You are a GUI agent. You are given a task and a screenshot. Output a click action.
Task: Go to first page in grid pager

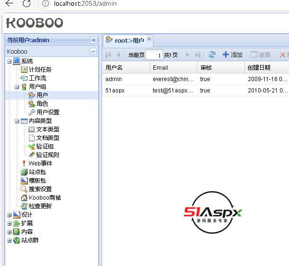(x=108, y=55)
